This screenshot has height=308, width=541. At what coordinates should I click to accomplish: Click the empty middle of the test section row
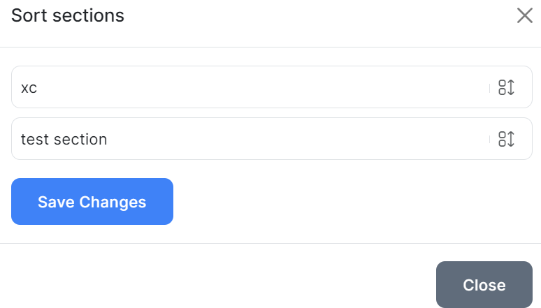[294, 139]
